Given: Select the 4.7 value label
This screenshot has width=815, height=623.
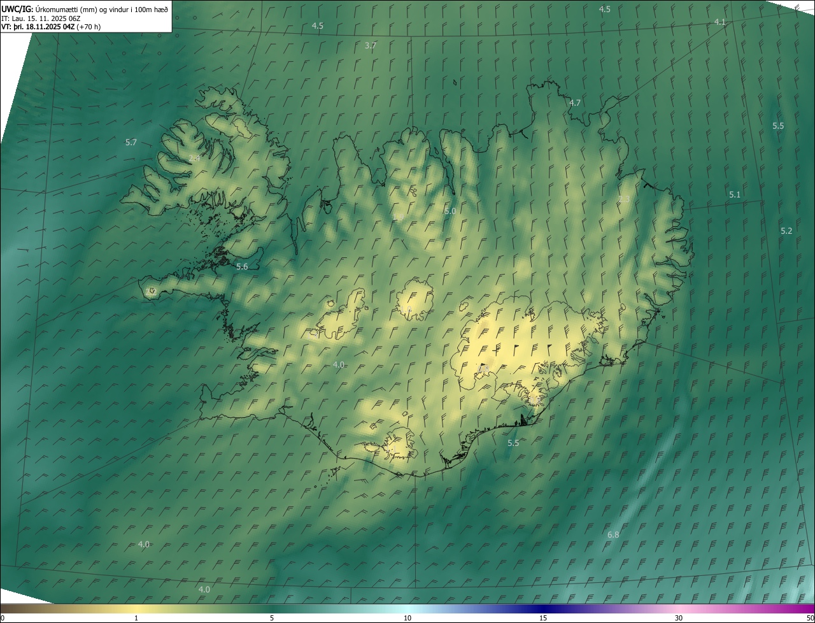Looking at the screenshot, I should 575,103.
